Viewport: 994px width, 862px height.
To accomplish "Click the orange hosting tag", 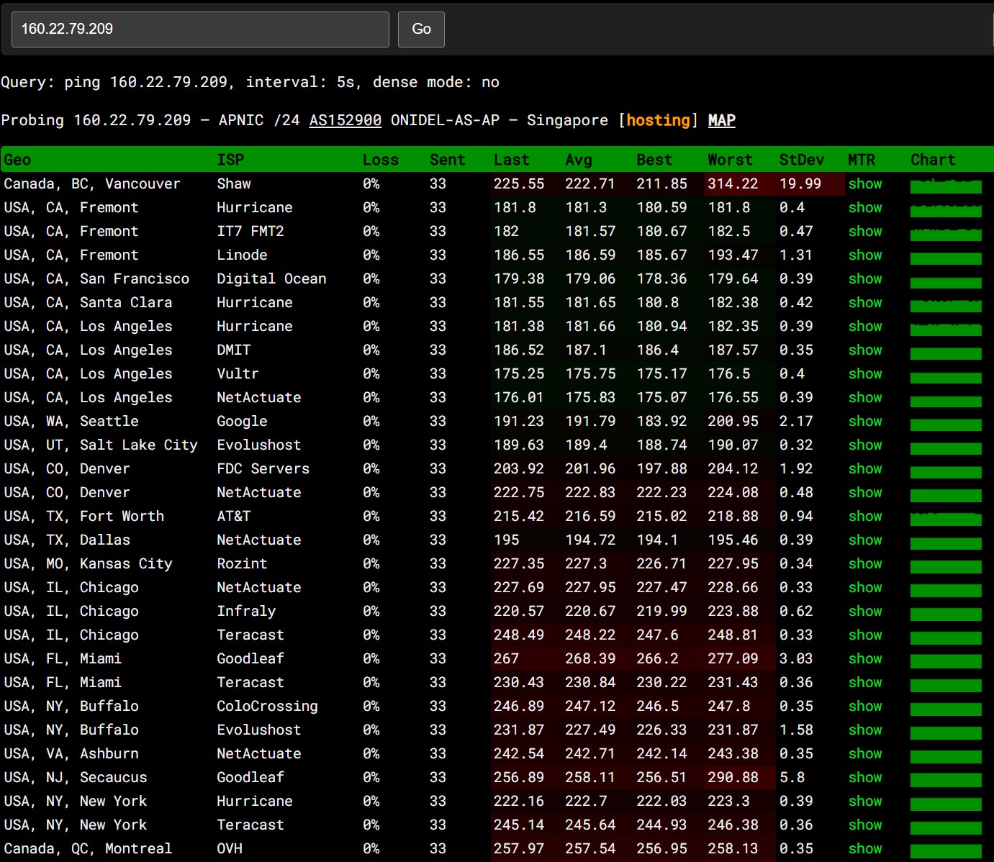I will pyautogui.click(x=658, y=120).
